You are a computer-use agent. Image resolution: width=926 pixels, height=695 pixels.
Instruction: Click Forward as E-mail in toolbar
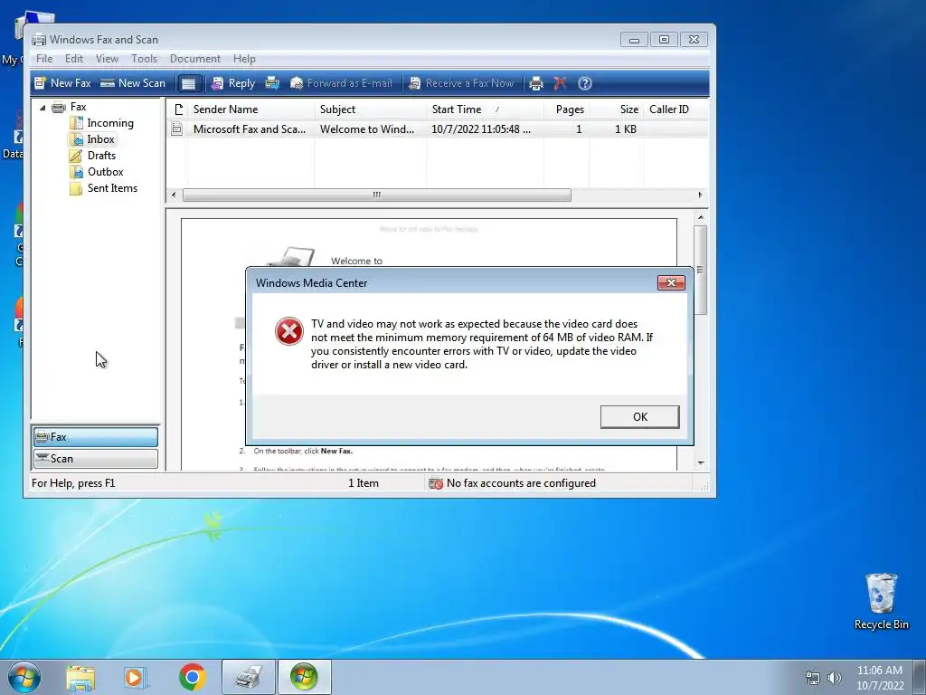point(341,83)
